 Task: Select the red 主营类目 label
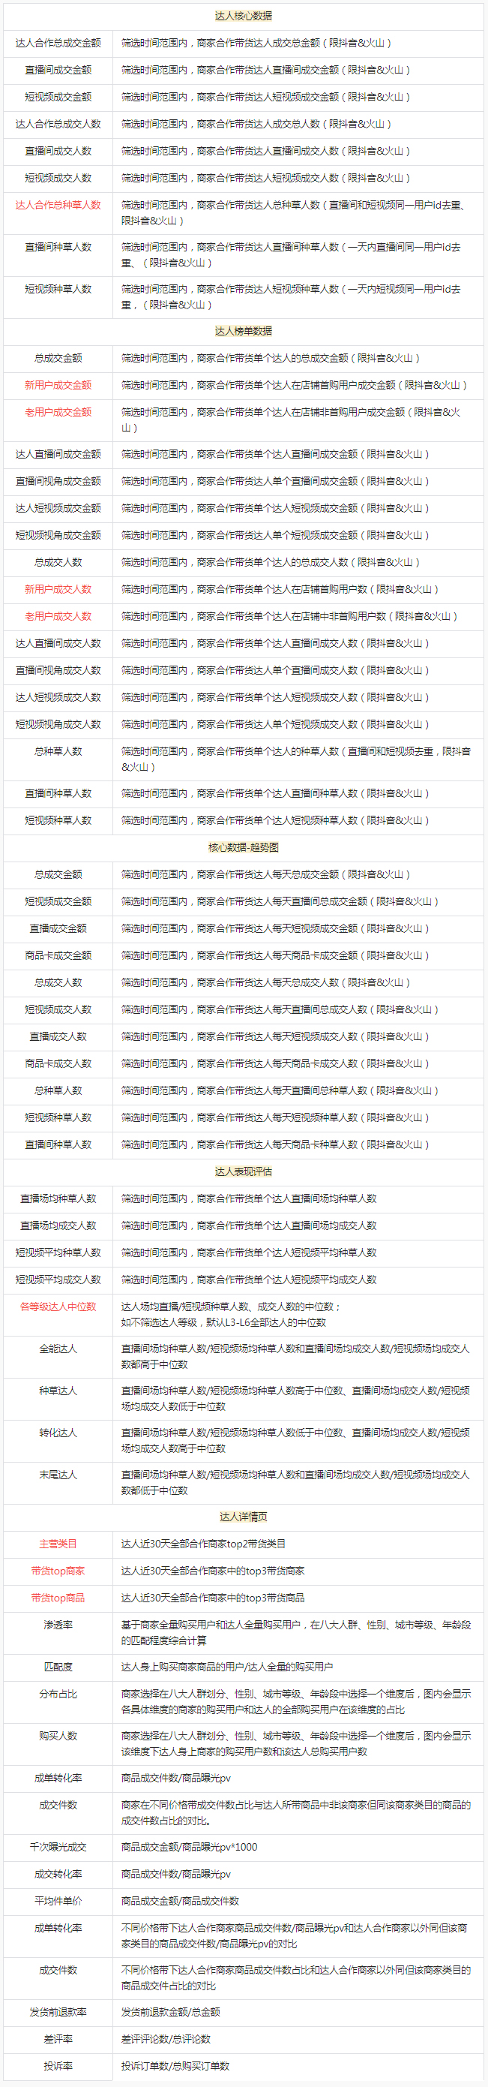pos(58,1544)
